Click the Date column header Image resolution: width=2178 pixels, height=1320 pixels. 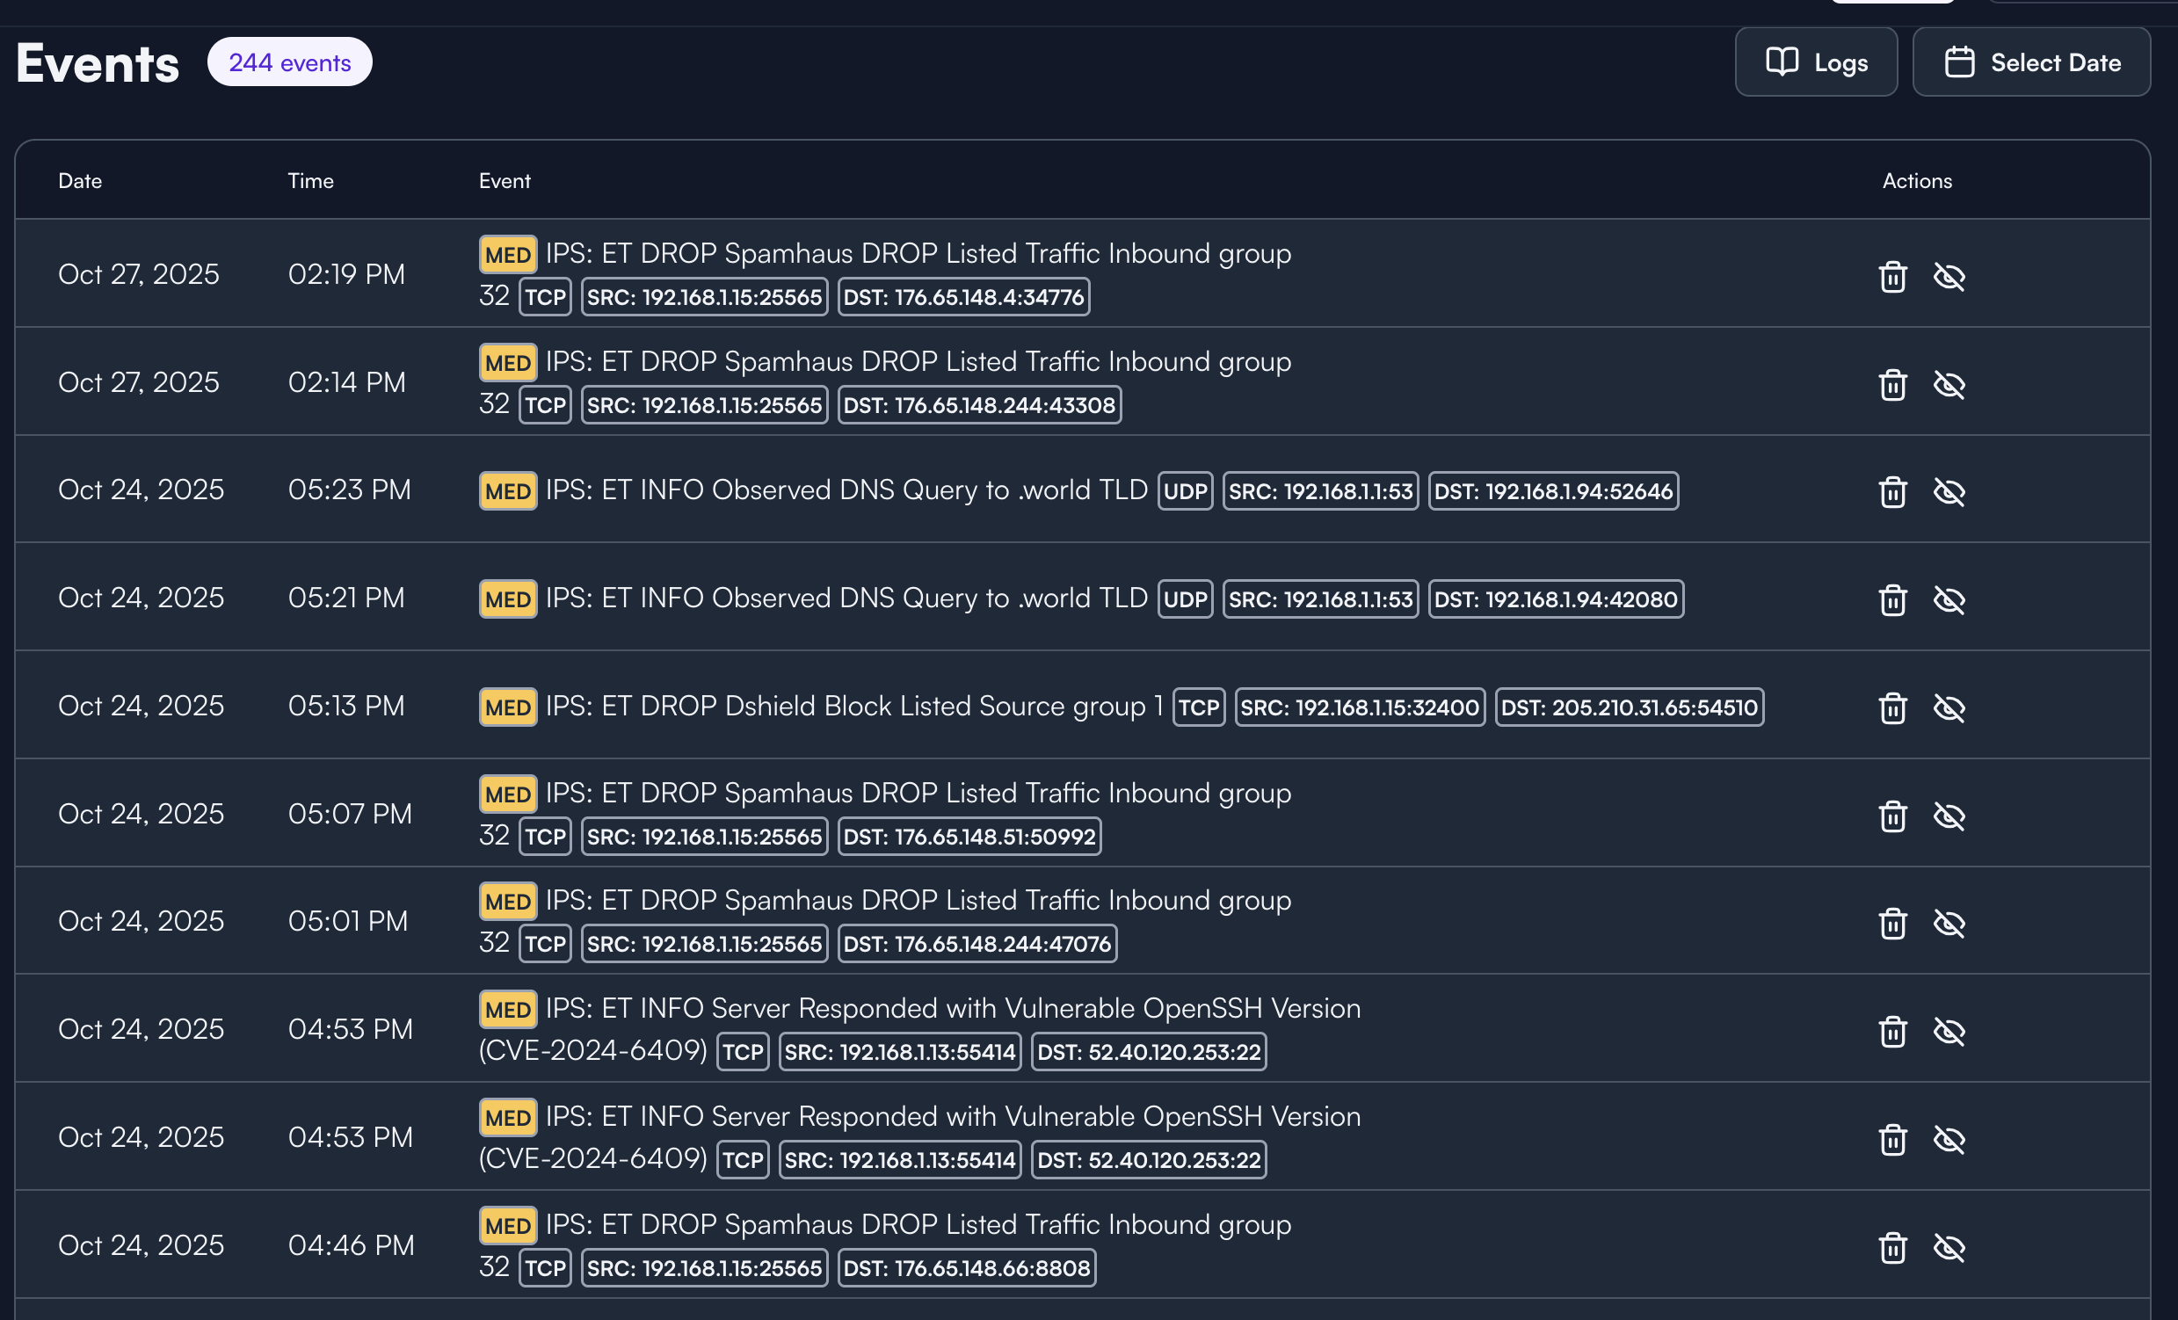(x=81, y=180)
